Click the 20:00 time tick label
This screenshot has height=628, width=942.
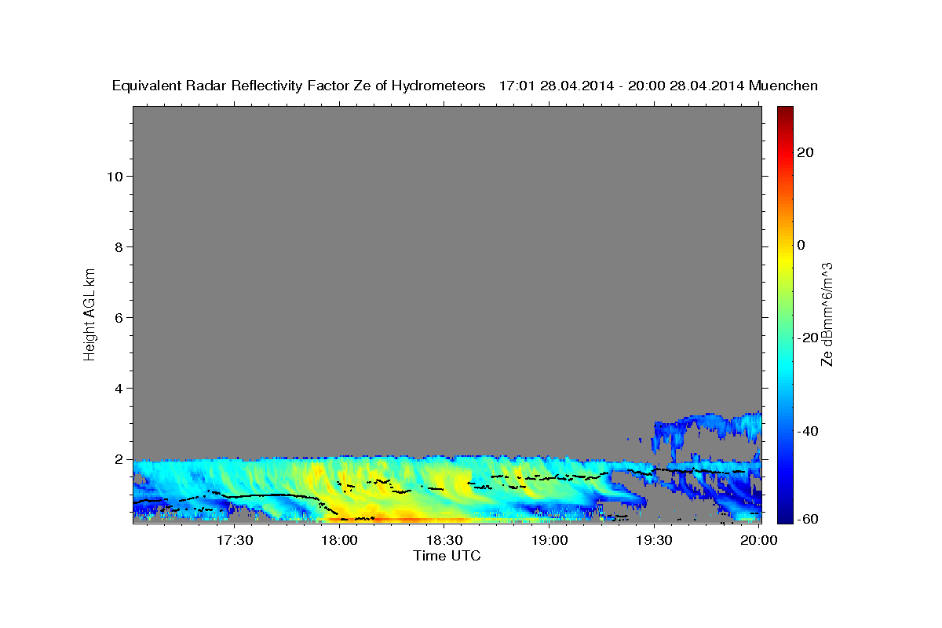coord(759,541)
